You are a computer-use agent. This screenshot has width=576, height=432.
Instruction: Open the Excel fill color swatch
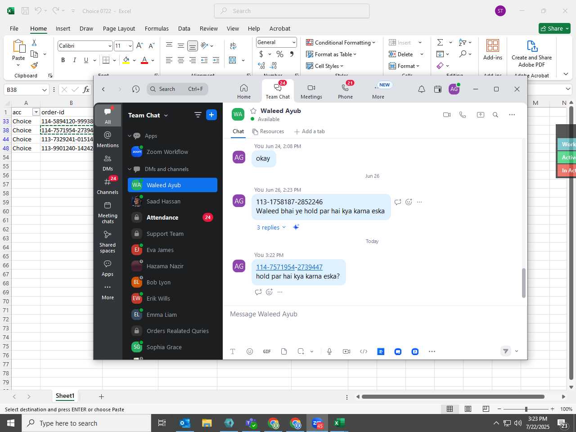click(126, 60)
